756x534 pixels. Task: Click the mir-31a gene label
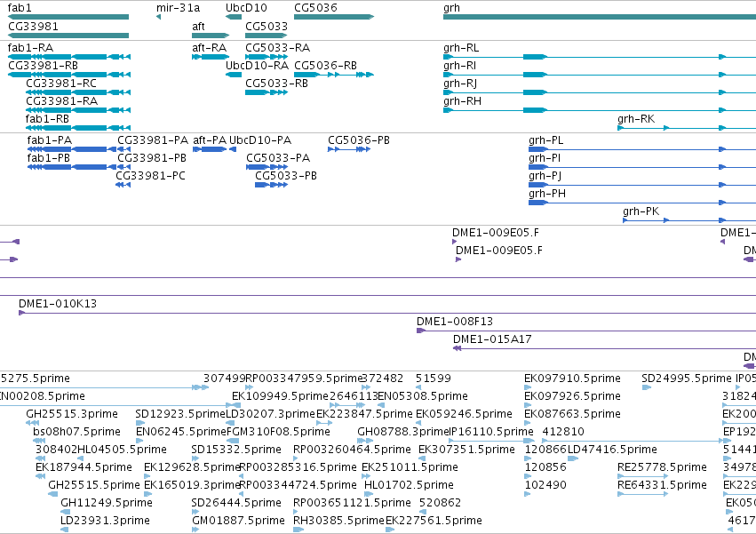pos(178,8)
